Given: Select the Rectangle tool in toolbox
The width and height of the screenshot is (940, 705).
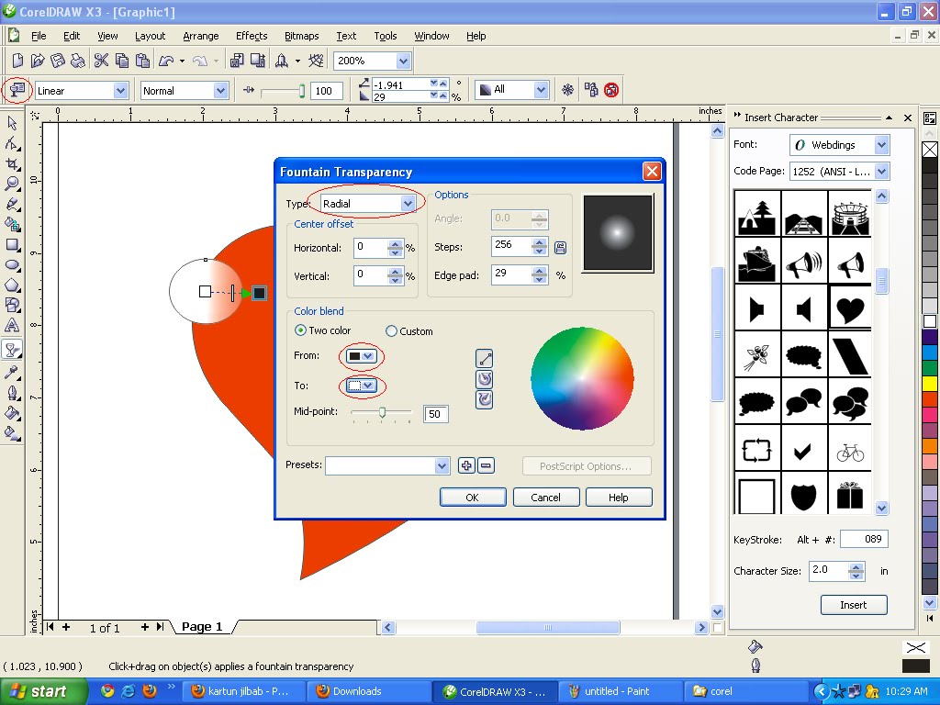Looking at the screenshot, I should 12,244.
